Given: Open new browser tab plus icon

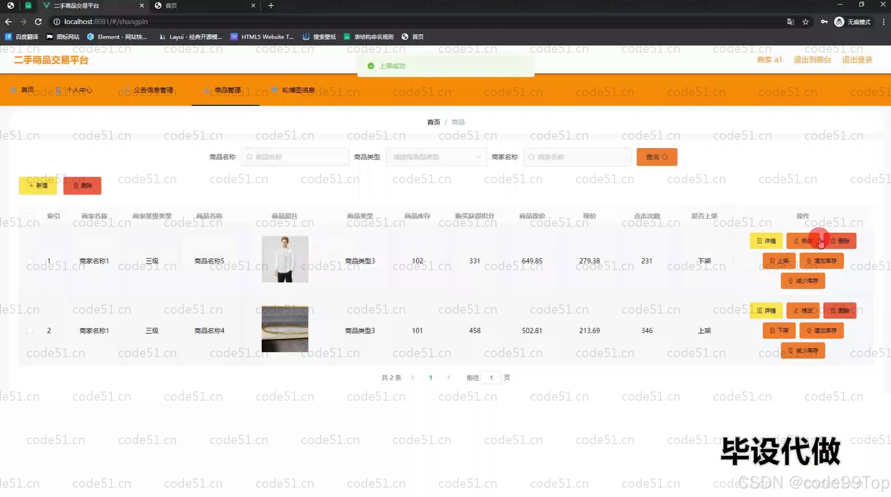Looking at the screenshot, I should (271, 6).
